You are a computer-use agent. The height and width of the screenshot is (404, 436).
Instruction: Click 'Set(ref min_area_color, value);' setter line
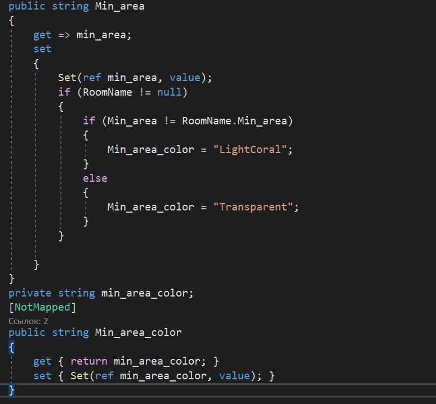click(166, 376)
